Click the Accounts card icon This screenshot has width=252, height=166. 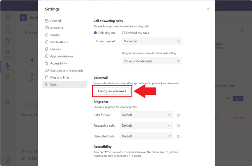click(47, 28)
